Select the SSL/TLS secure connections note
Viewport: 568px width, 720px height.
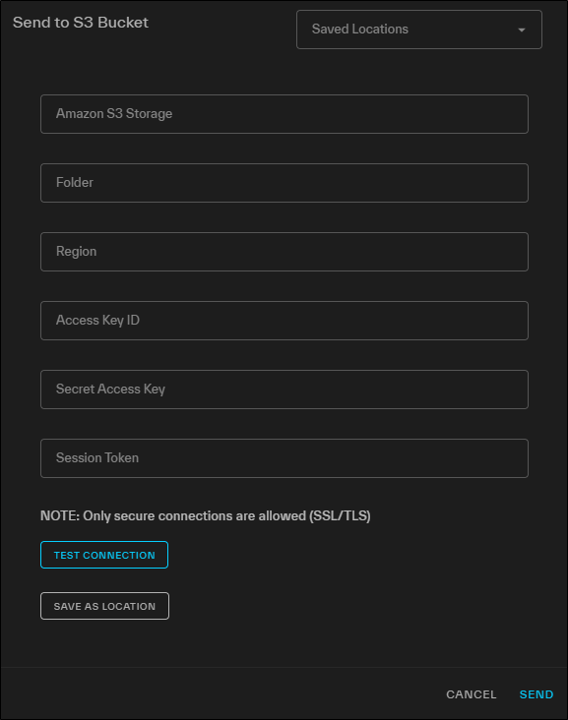pyautogui.click(x=206, y=516)
